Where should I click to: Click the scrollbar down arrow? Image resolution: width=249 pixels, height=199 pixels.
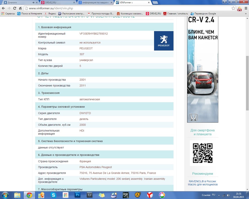247,189
